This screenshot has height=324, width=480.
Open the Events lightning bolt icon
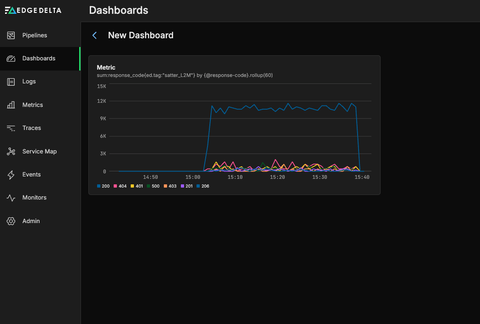pos(11,175)
